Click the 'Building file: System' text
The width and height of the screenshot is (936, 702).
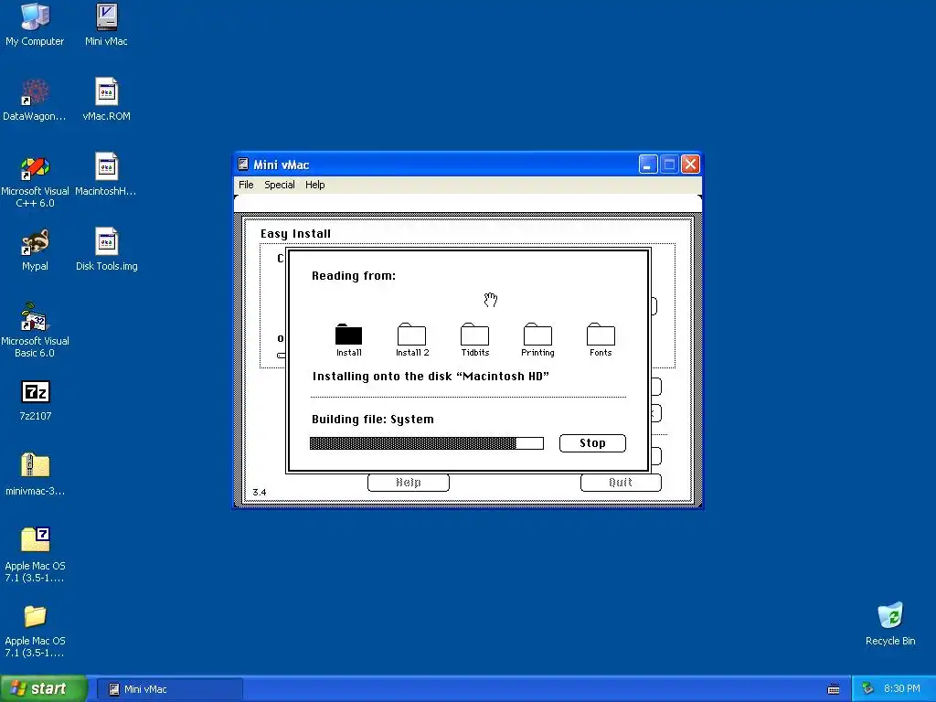click(x=373, y=419)
